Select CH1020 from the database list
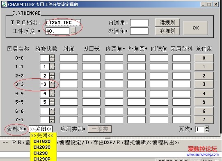Screen dimensions: 222x161 pyautogui.click(x=42, y=141)
